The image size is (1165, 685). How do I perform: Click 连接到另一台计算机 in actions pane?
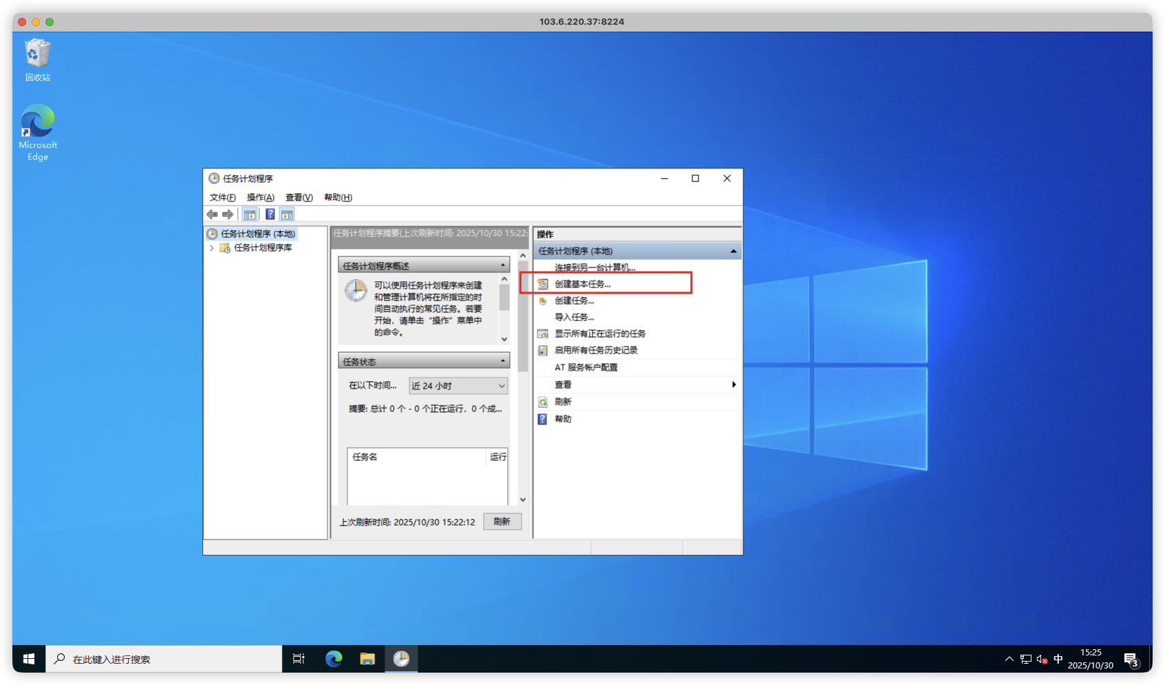(x=595, y=268)
